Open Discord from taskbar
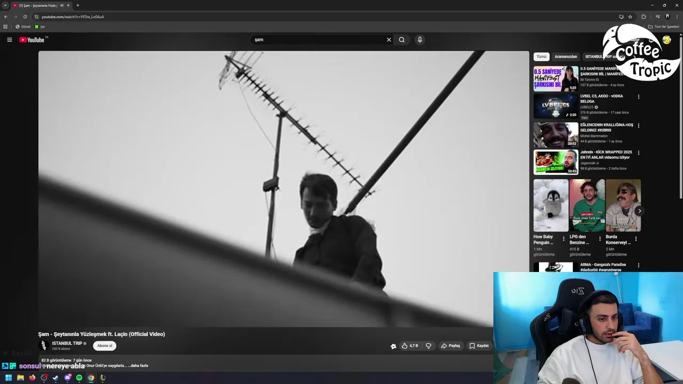The height and width of the screenshot is (384, 683). (67, 378)
